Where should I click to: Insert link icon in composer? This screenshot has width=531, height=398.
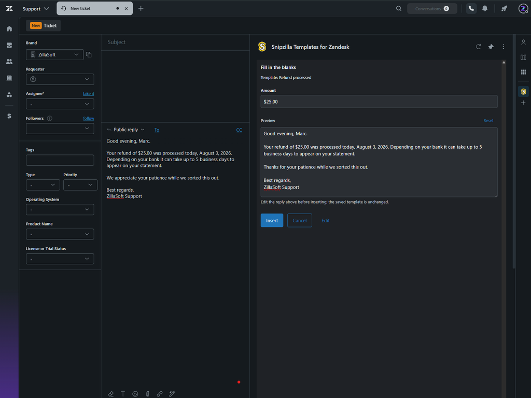pyautogui.click(x=160, y=394)
